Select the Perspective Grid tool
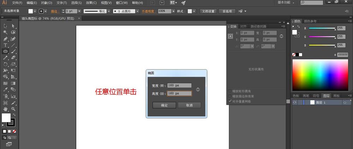The width and height of the screenshot is (353, 149). 13,77
